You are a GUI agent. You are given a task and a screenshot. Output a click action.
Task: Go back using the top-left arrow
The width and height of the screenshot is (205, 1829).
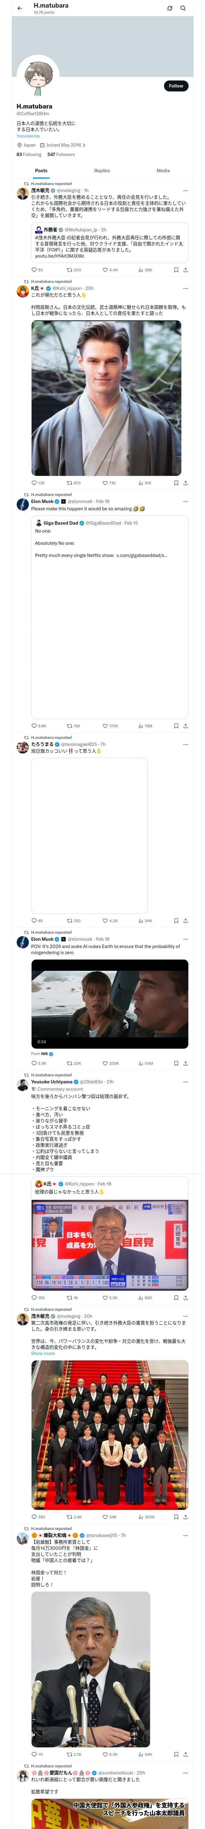point(20,9)
